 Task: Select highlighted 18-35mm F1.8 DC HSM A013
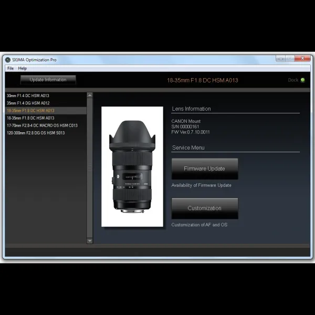(x=46, y=110)
